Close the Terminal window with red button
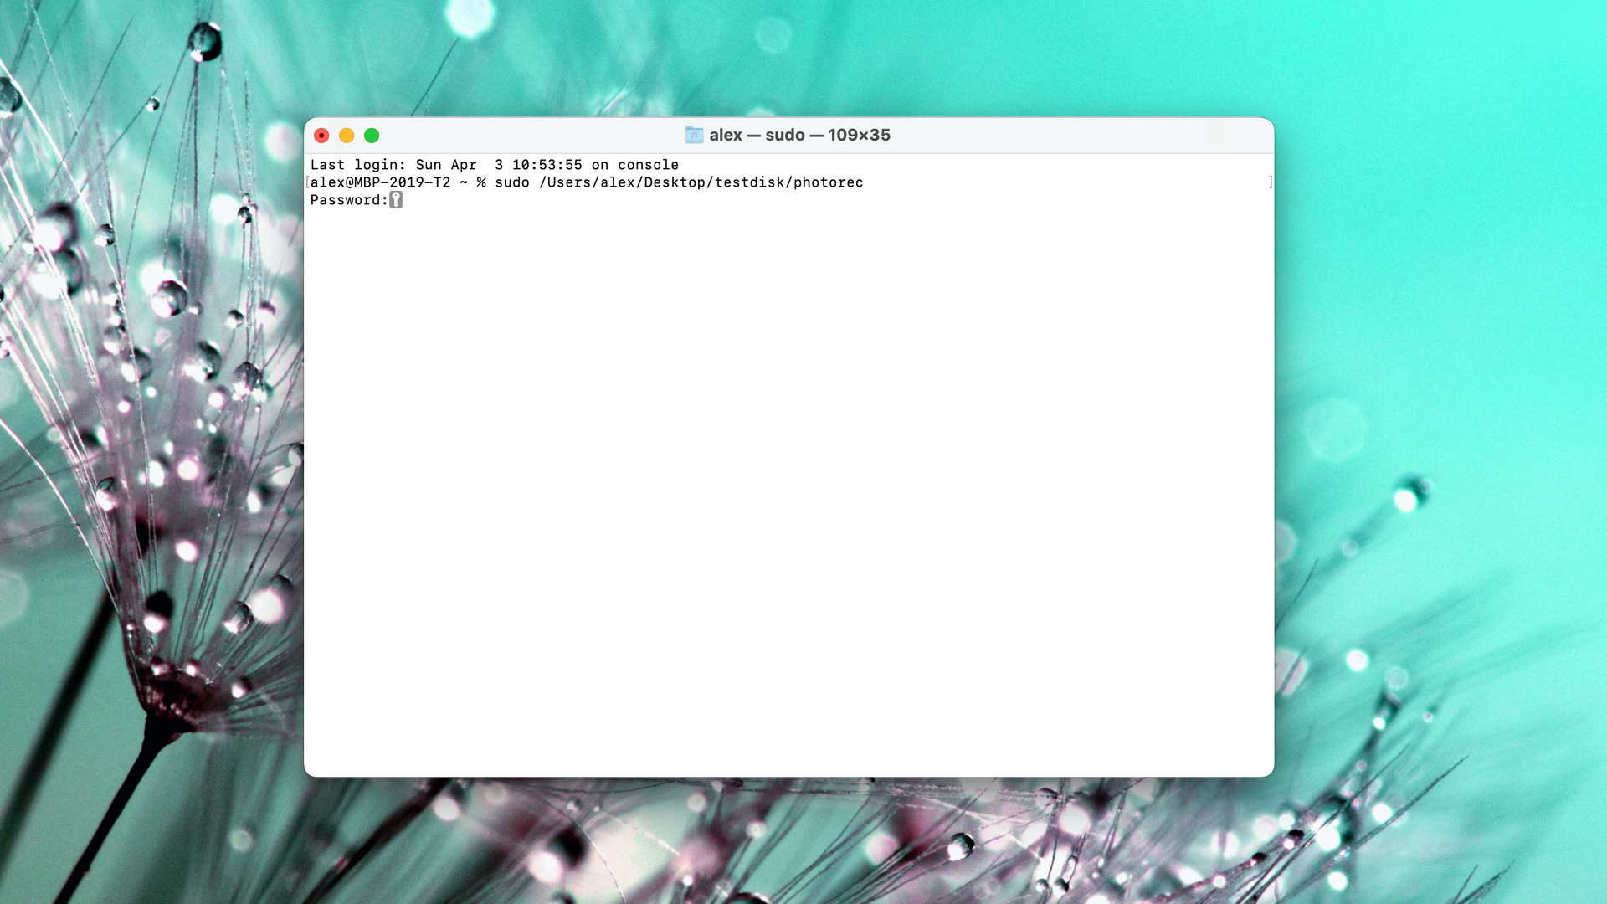This screenshot has width=1607, height=904. 321,136
